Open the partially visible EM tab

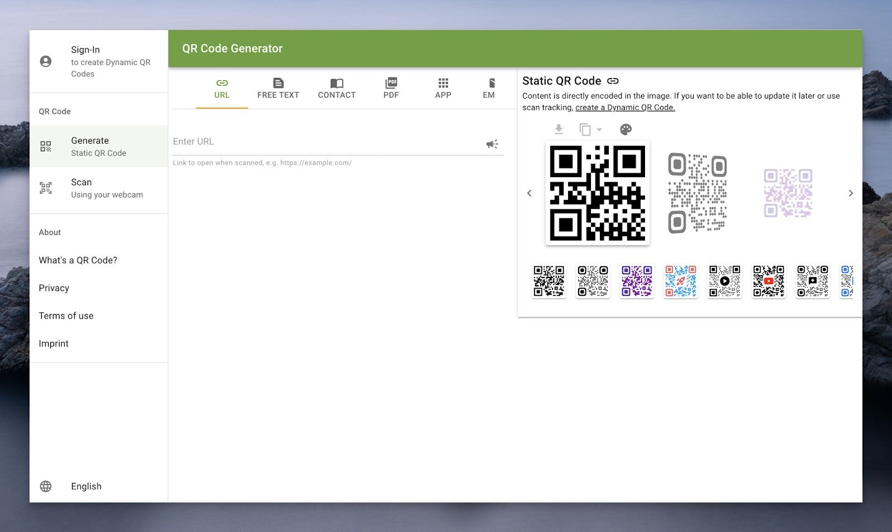[x=489, y=89]
